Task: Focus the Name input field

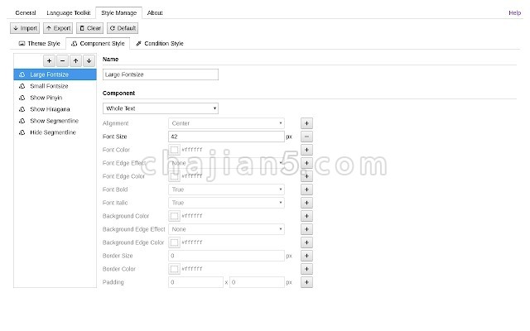Action: point(161,74)
